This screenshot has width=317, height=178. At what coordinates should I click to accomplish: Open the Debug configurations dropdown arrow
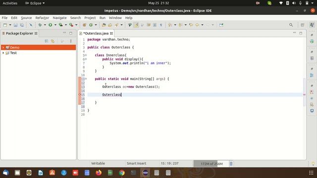click(x=45, y=25)
